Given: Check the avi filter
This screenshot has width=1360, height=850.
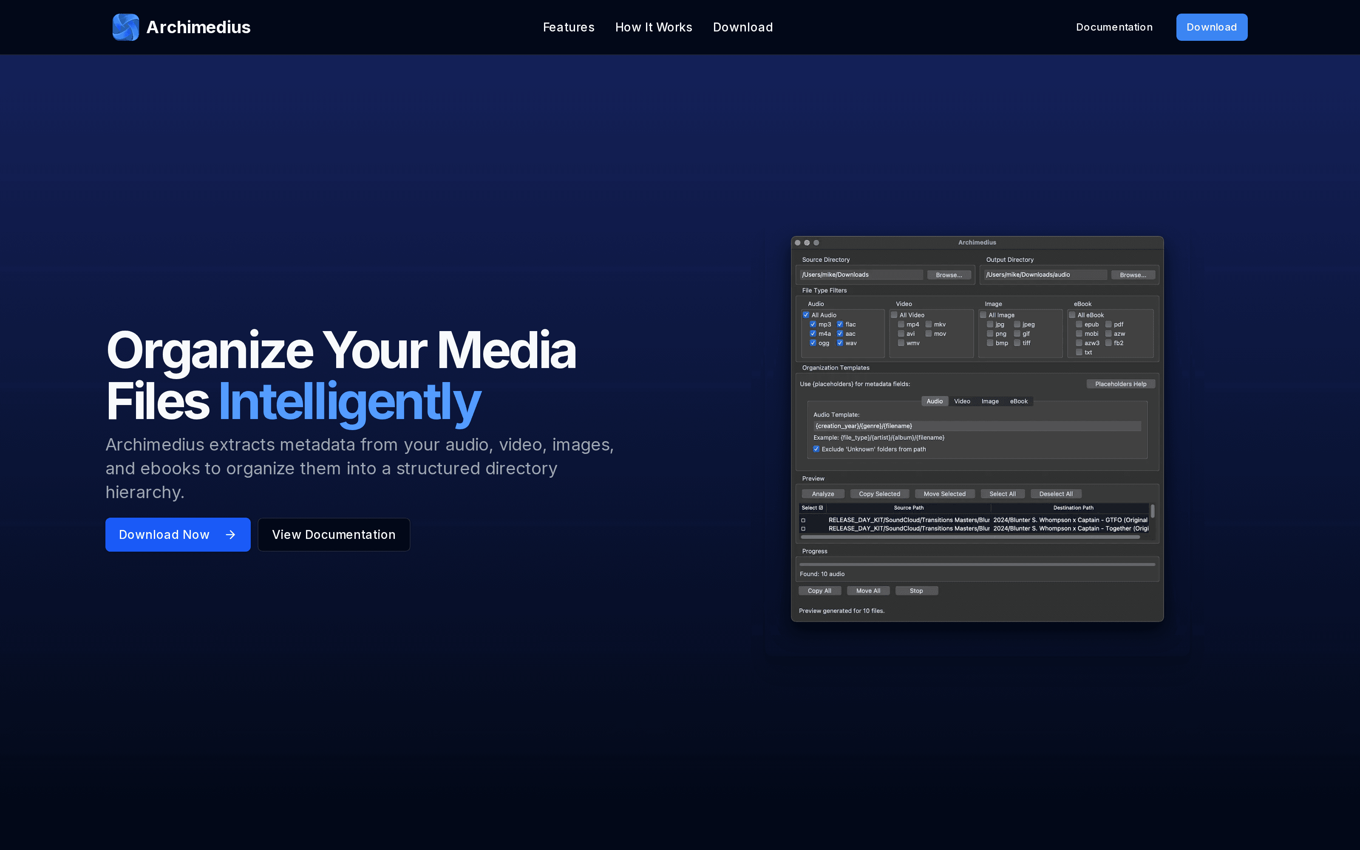Looking at the screenshot, I should pos(901,333).
